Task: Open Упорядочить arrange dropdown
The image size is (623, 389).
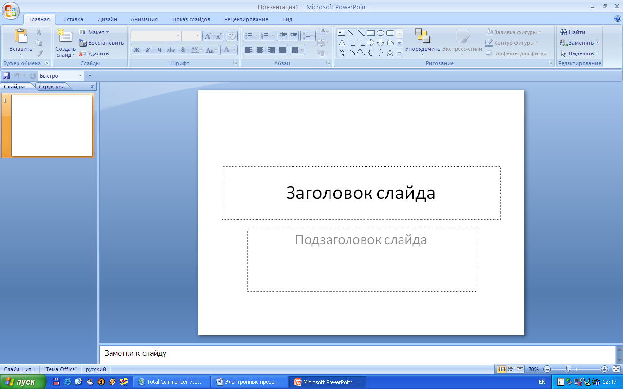Action: 422,42
